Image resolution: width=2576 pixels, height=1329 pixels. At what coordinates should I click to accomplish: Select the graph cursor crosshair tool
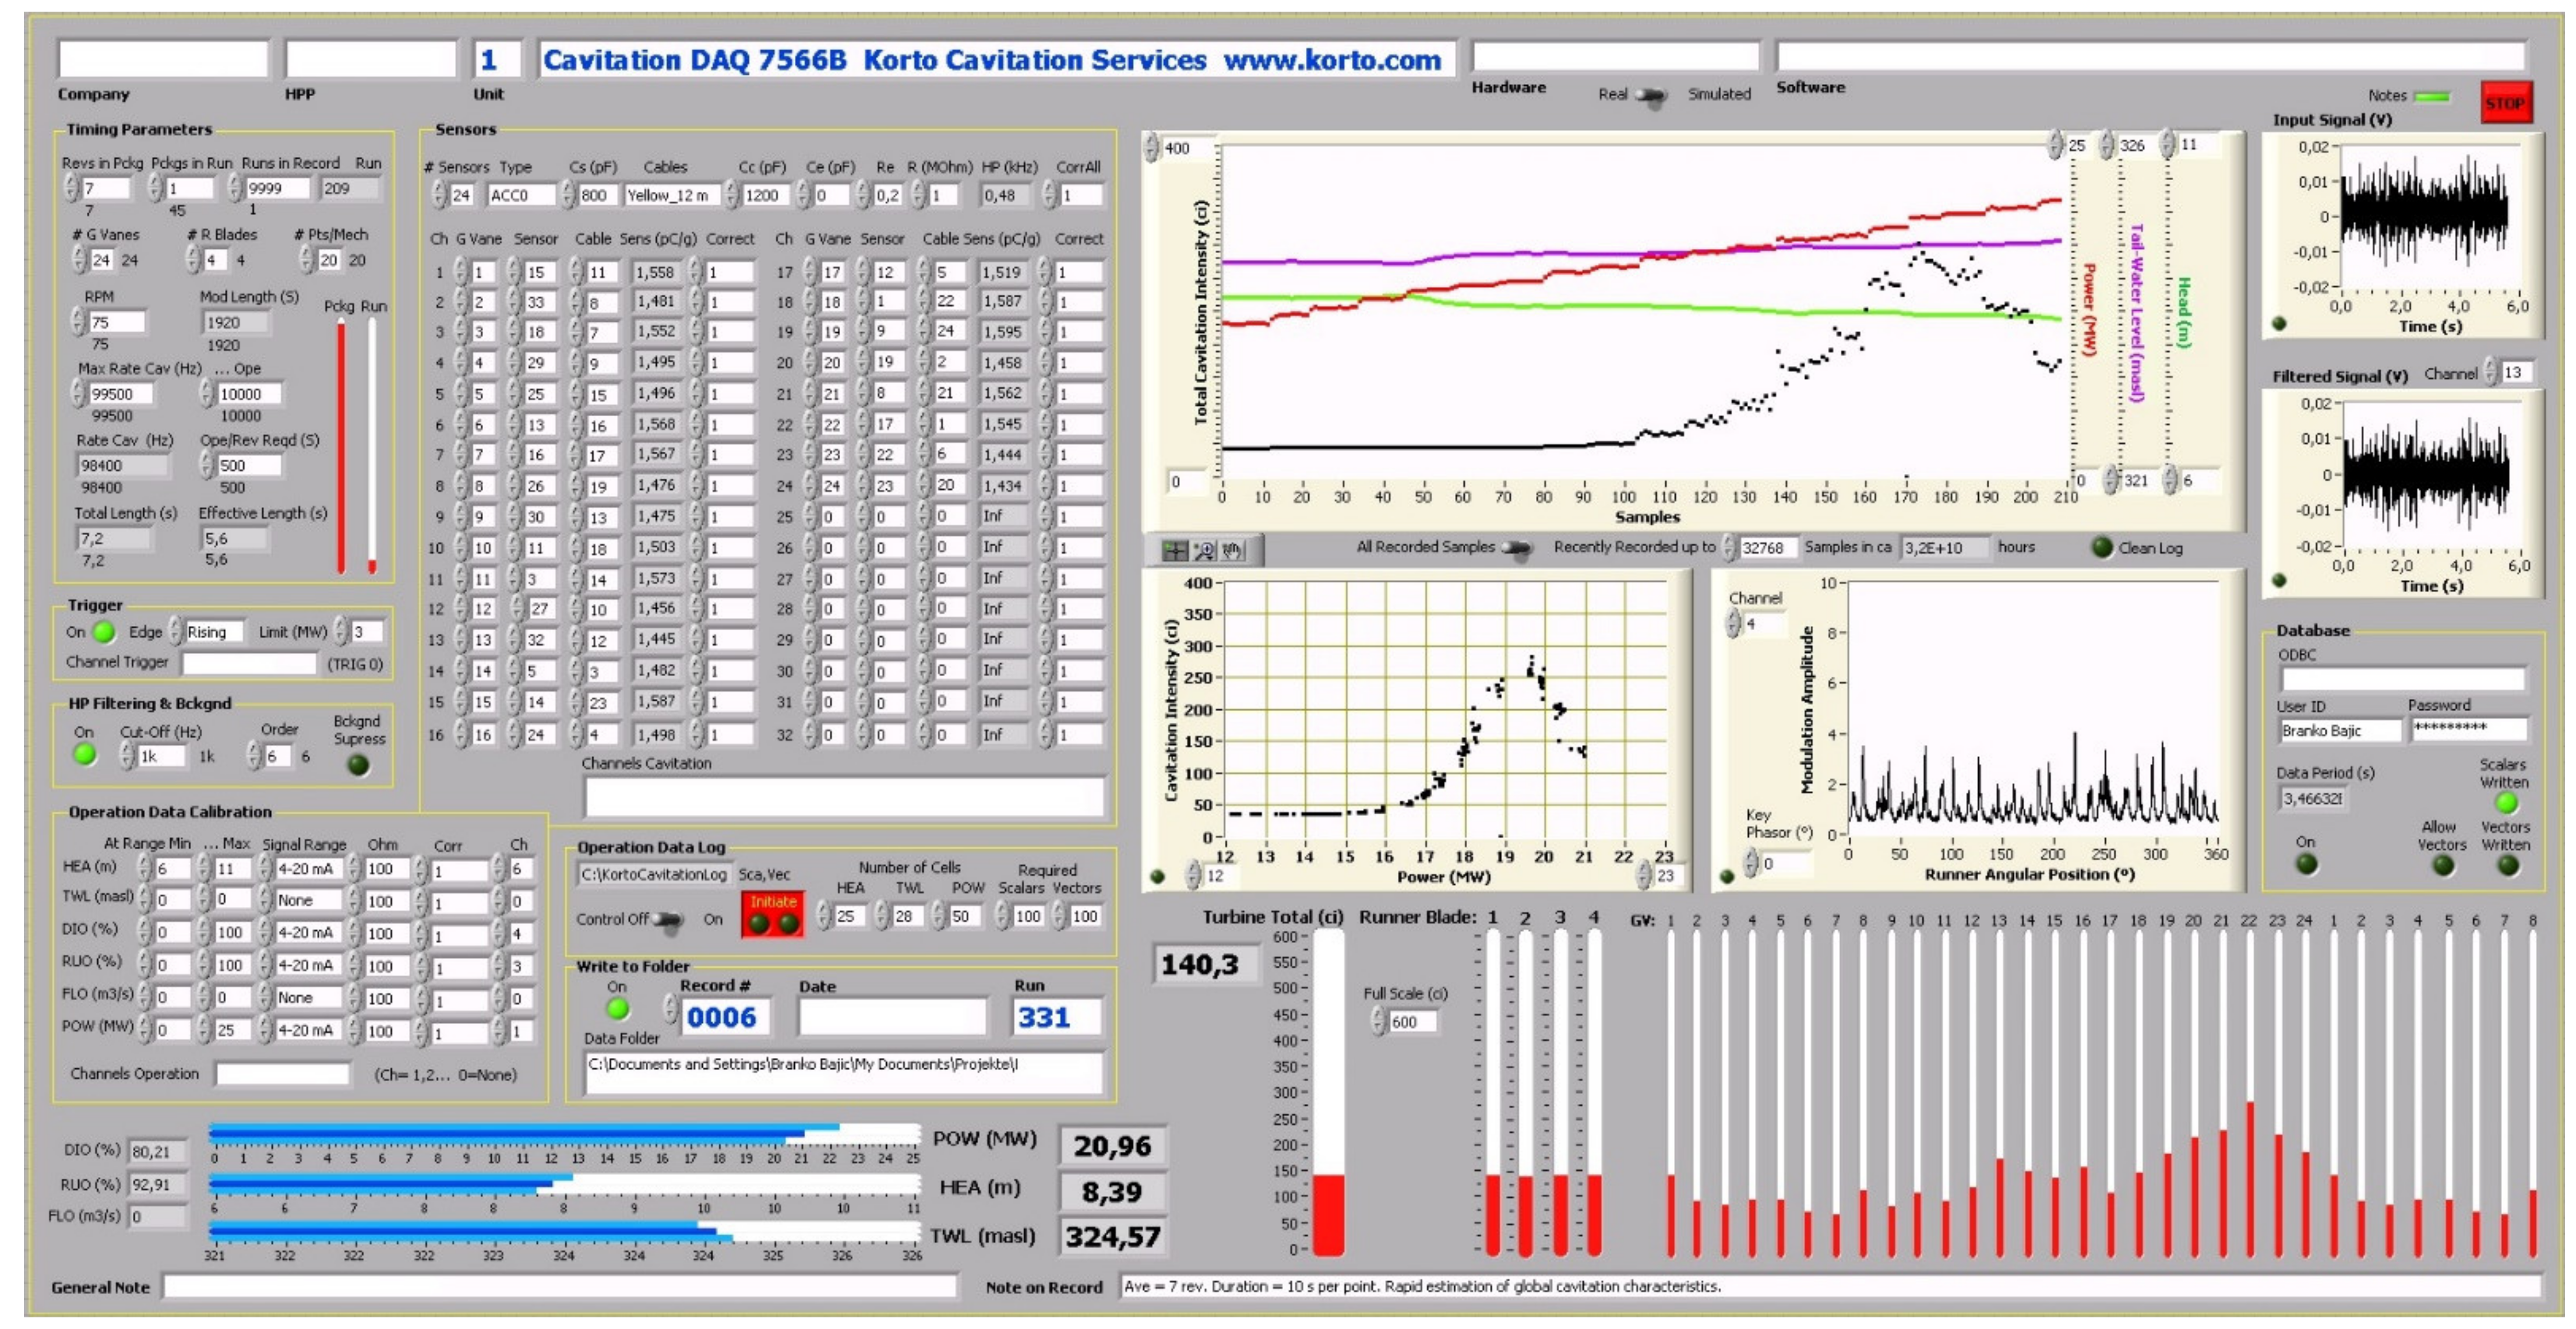coord(1175,550)
